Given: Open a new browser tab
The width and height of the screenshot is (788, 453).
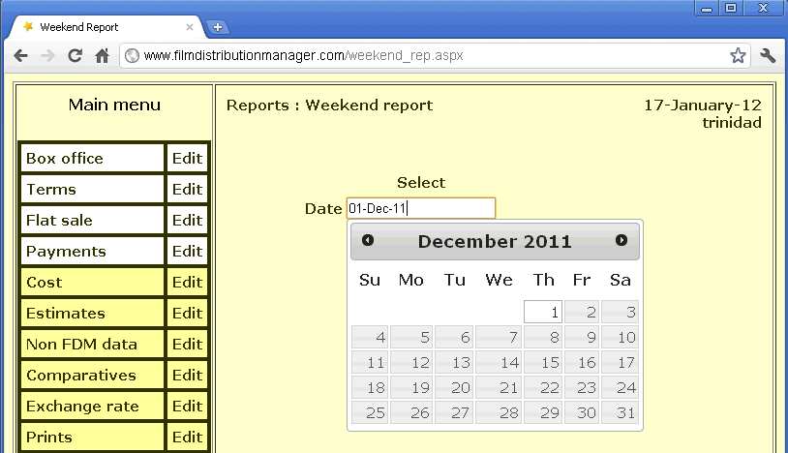Looking at the screenshot, I should click(218, 27).
